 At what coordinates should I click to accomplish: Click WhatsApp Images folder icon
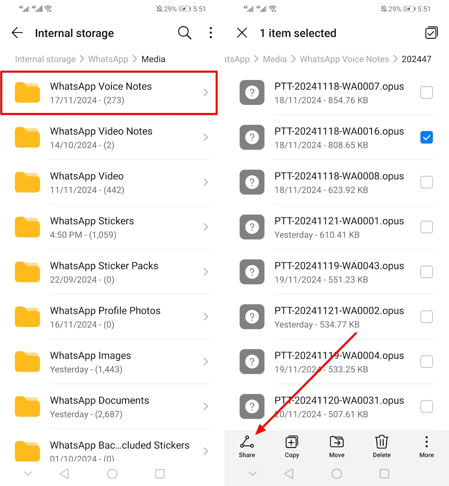[27, 361]
